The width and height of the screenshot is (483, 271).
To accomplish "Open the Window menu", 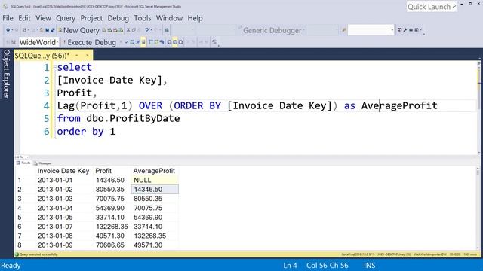I will [169, 18].
